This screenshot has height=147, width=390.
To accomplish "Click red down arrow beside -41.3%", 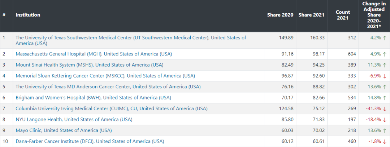I will [385, 108].
